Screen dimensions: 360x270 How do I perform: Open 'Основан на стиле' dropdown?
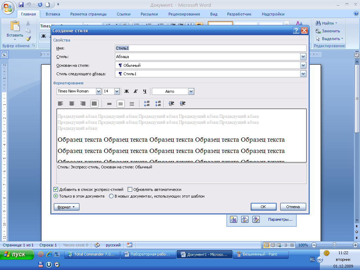click(x=303, y=65)
